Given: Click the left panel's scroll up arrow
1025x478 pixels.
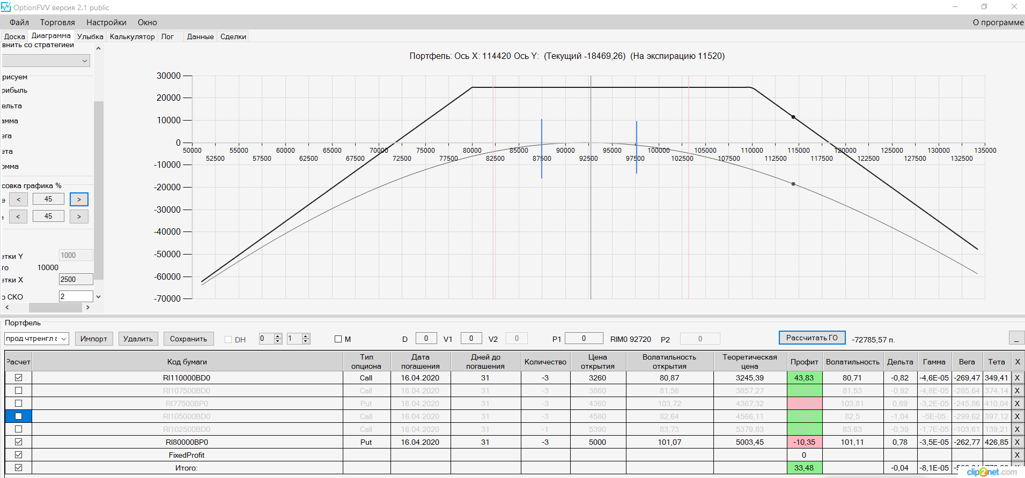Looking at the screenshot, I should (x=98, y=48).
